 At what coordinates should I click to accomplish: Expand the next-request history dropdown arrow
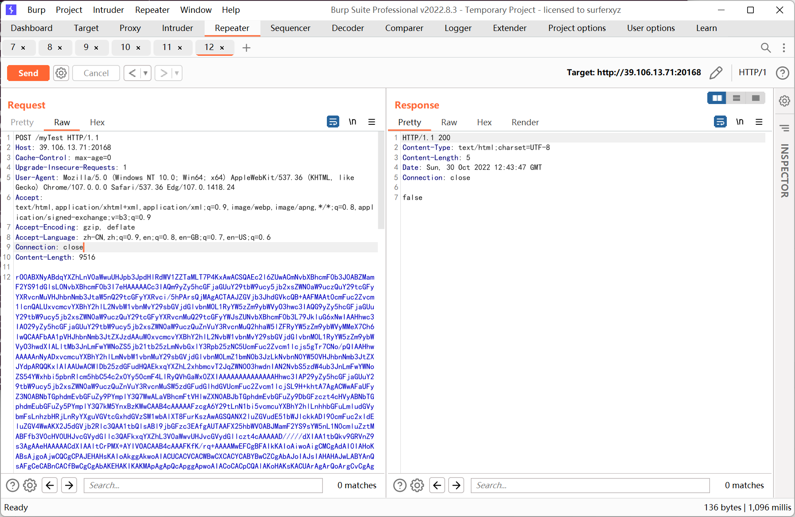[177, 73]
